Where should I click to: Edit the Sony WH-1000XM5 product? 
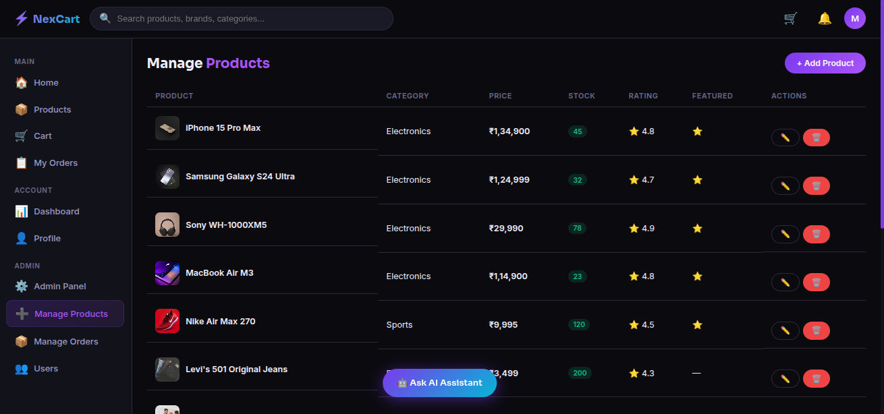point(785,234)
